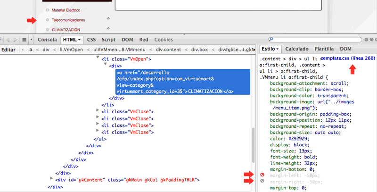
Task: Open the main toolbar DOM tab
Action: pyautogui.click(x=127, y=40)
